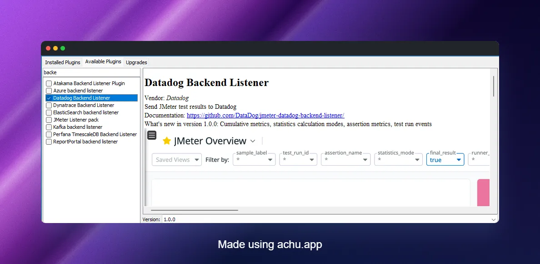This screenshot has width=540, height=264.
Task: Click the 'Filter by:' label
Action: point(217,160)
